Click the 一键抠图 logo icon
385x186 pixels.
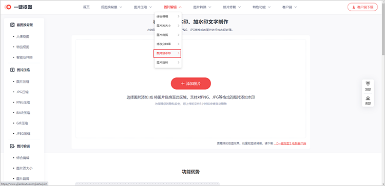coord(8,7)
